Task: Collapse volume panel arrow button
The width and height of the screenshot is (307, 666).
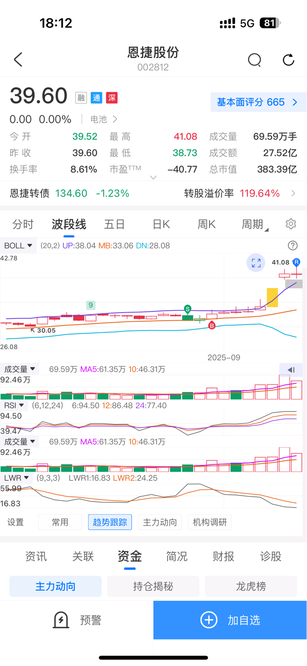Action: [291, 370]
